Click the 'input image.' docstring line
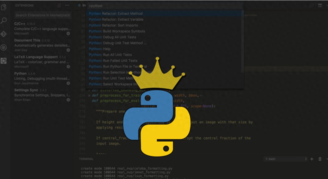328x179 pixels. (x=108, y=143)
